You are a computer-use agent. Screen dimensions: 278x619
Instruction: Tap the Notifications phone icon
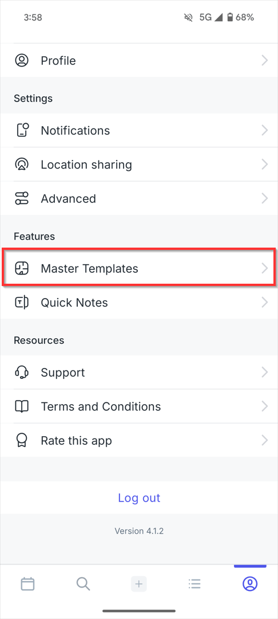[x=22, y=130]
